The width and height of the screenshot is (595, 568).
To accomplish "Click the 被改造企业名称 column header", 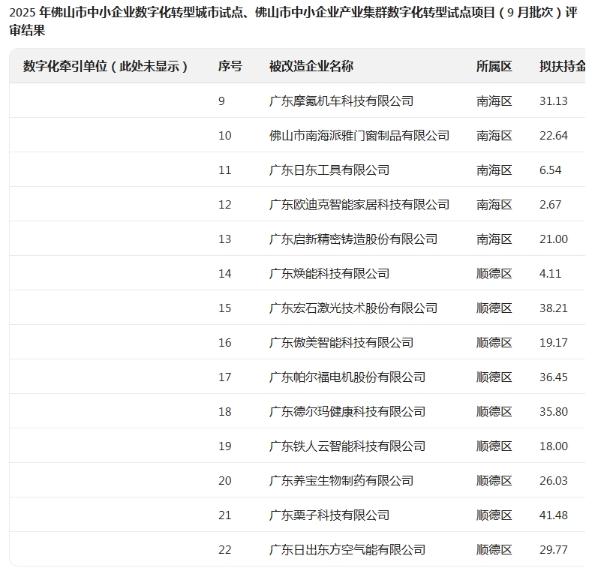I will [311, 66].
